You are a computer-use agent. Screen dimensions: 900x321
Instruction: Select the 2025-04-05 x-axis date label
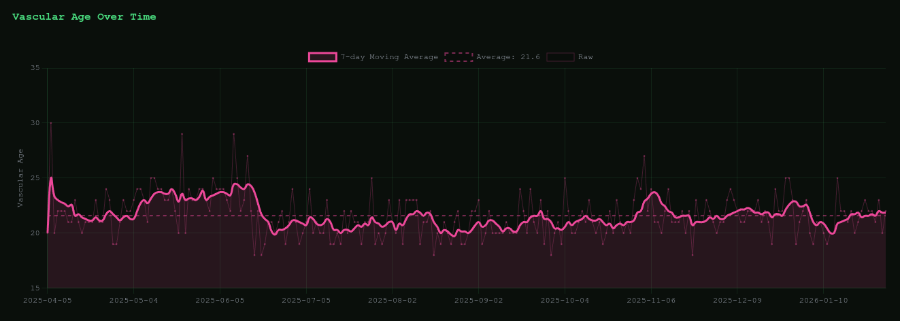pyautogui.click(x=47, y=299)
